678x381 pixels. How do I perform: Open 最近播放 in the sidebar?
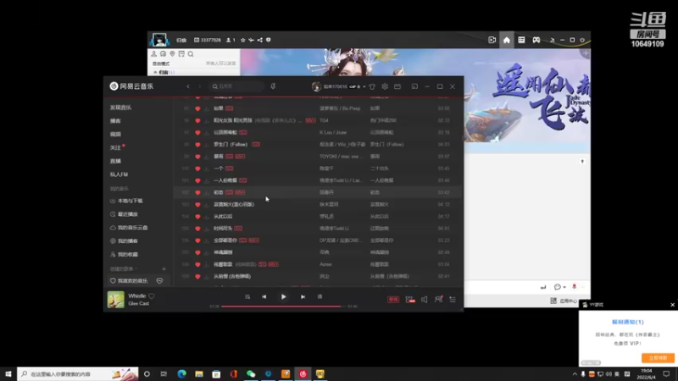coord(128,214)
